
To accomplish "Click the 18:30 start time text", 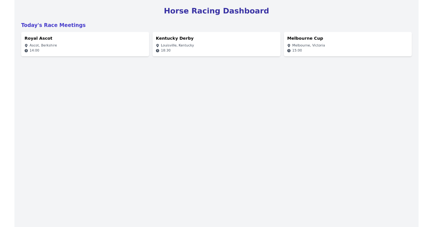I will (x=166, y=50).
